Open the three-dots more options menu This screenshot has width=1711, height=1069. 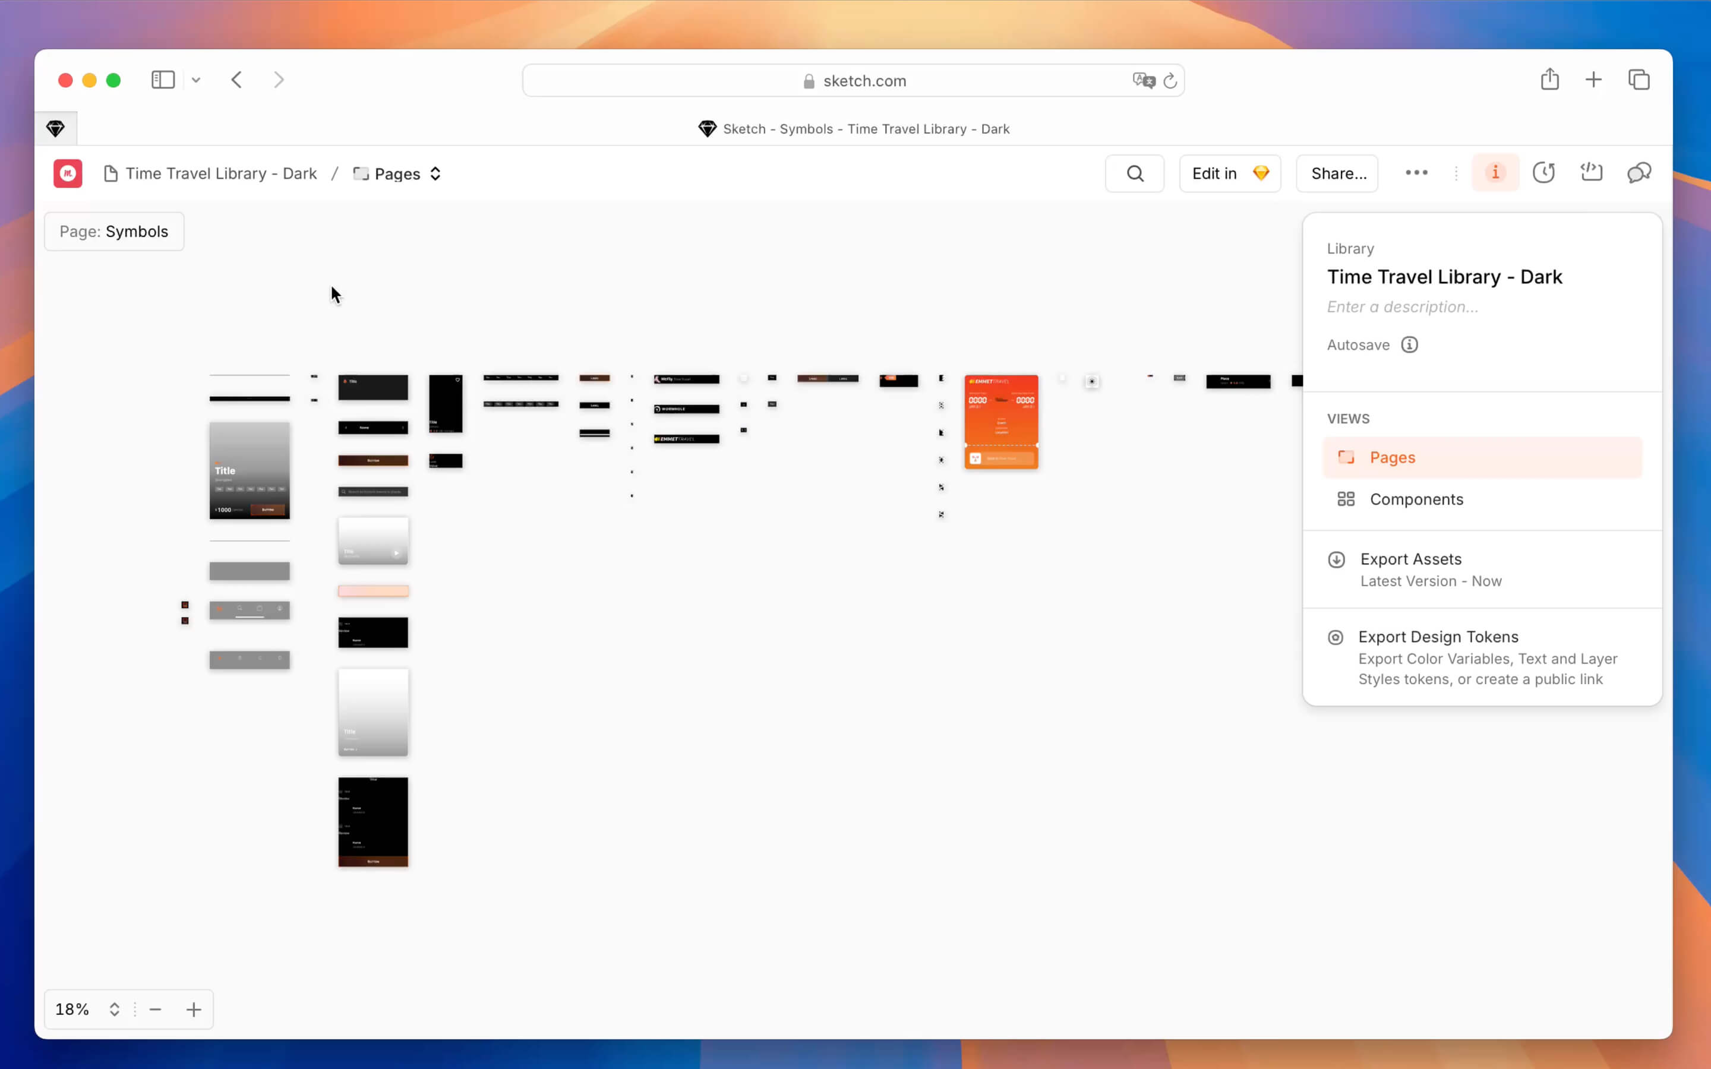click(1416, 173)
